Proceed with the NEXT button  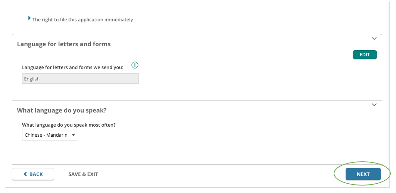[x=363, y=174]
